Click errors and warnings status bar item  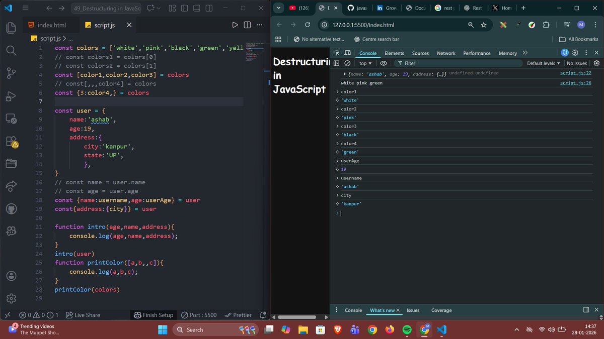[x=39, y=315]
